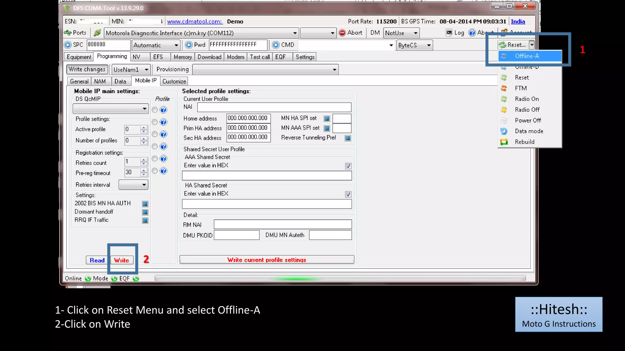This screenshot has width=625, height=351.
Task: Select Power Off in reset menu
Action: tap(530, 120)
